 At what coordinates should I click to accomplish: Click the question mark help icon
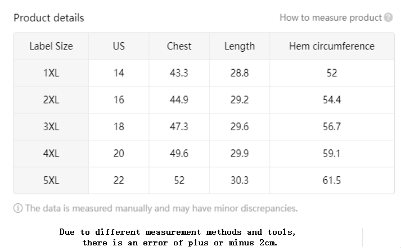pyautogui.click(x=389, y=18)
